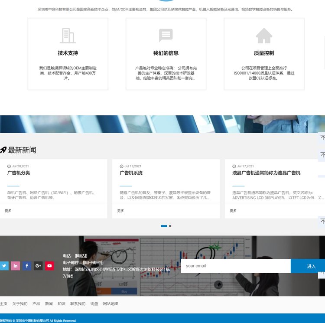Focus the 'your email' input field
325x323 pixels.
(235, 266)
